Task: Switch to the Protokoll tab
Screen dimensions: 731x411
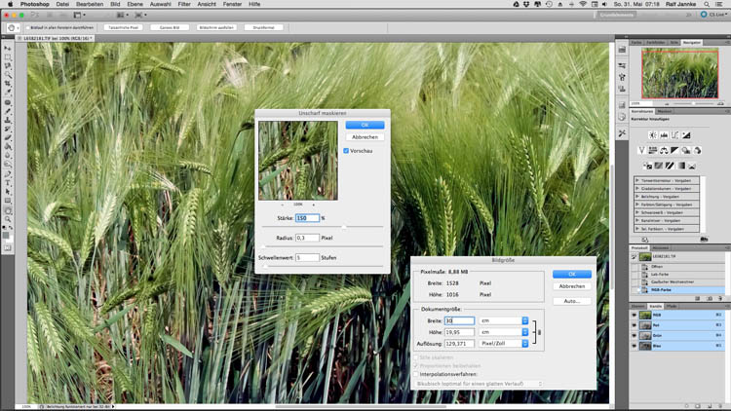Action: [x=639, y=248]
